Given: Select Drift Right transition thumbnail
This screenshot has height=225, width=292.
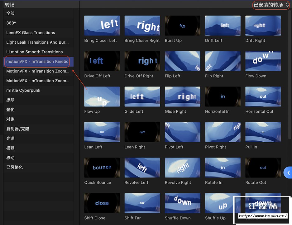Looking at the screenshot, I should pos(263,26).
